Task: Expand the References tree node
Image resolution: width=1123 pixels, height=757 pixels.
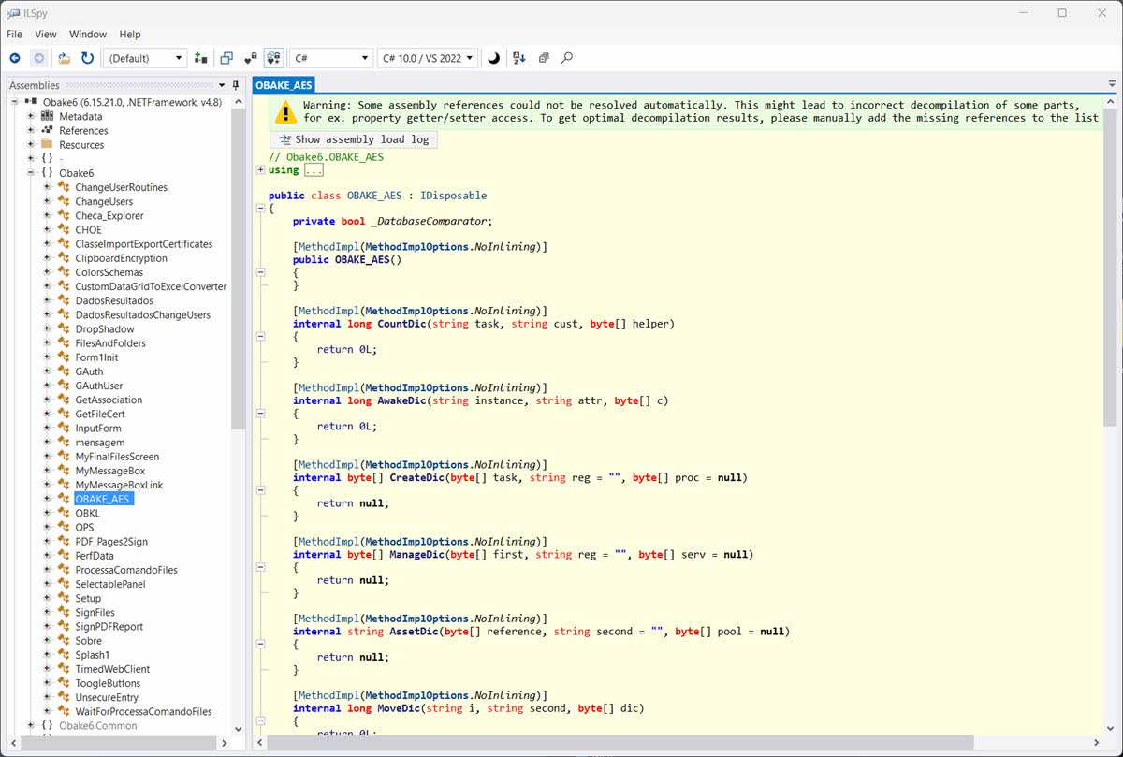Action: [31, 130]
